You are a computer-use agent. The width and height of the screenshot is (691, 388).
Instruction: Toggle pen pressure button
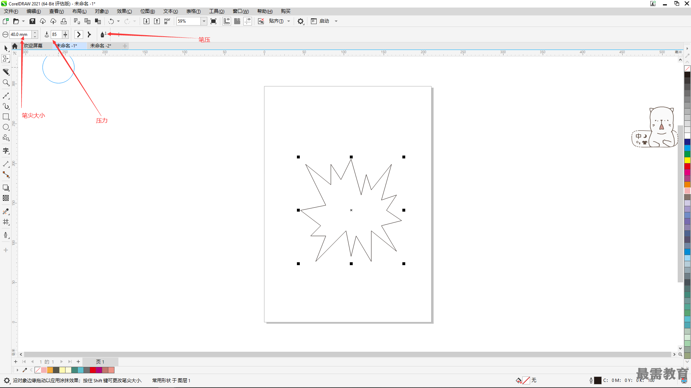coord(103,34)
